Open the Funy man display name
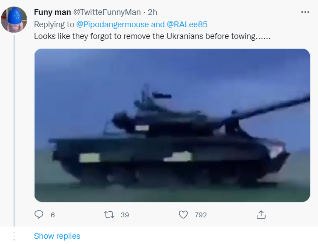This screenshot has height=244, width=318. 52,12
